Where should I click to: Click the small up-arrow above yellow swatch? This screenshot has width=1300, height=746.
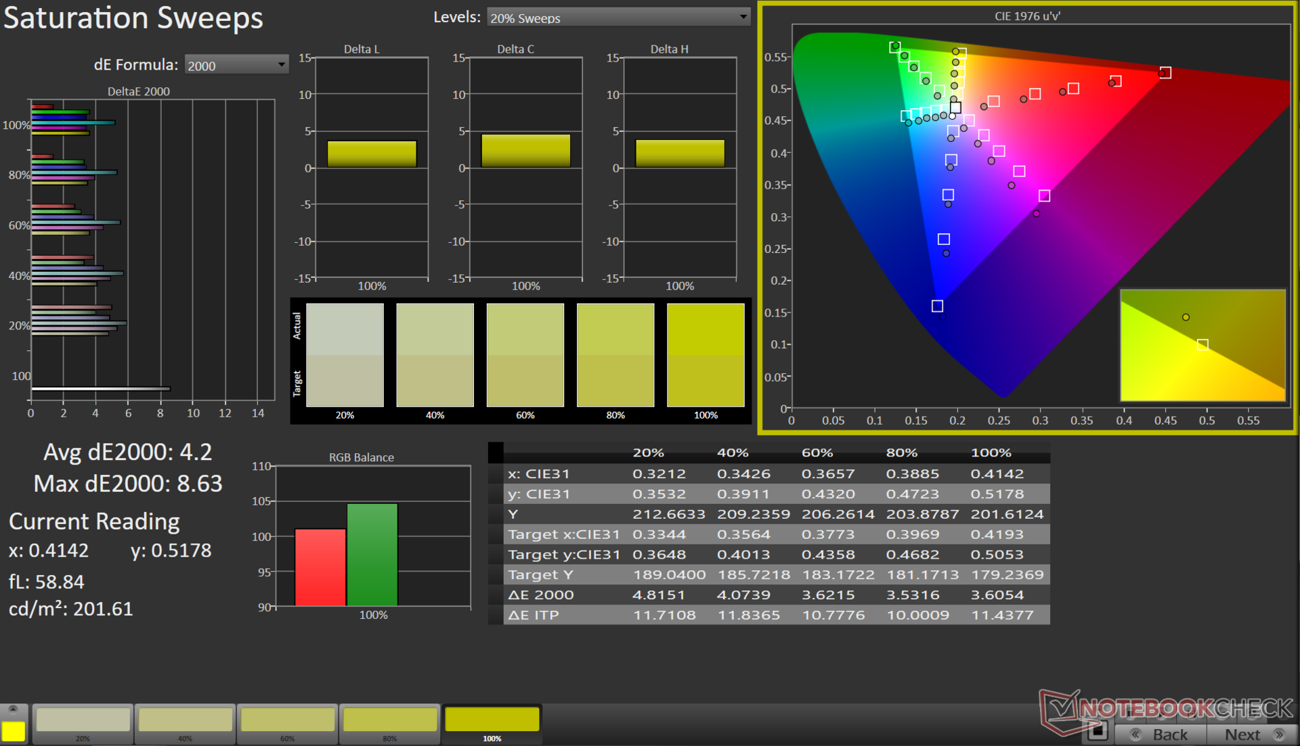point(13,709)
